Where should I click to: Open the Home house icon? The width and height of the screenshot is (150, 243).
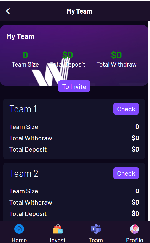point(19,229)
